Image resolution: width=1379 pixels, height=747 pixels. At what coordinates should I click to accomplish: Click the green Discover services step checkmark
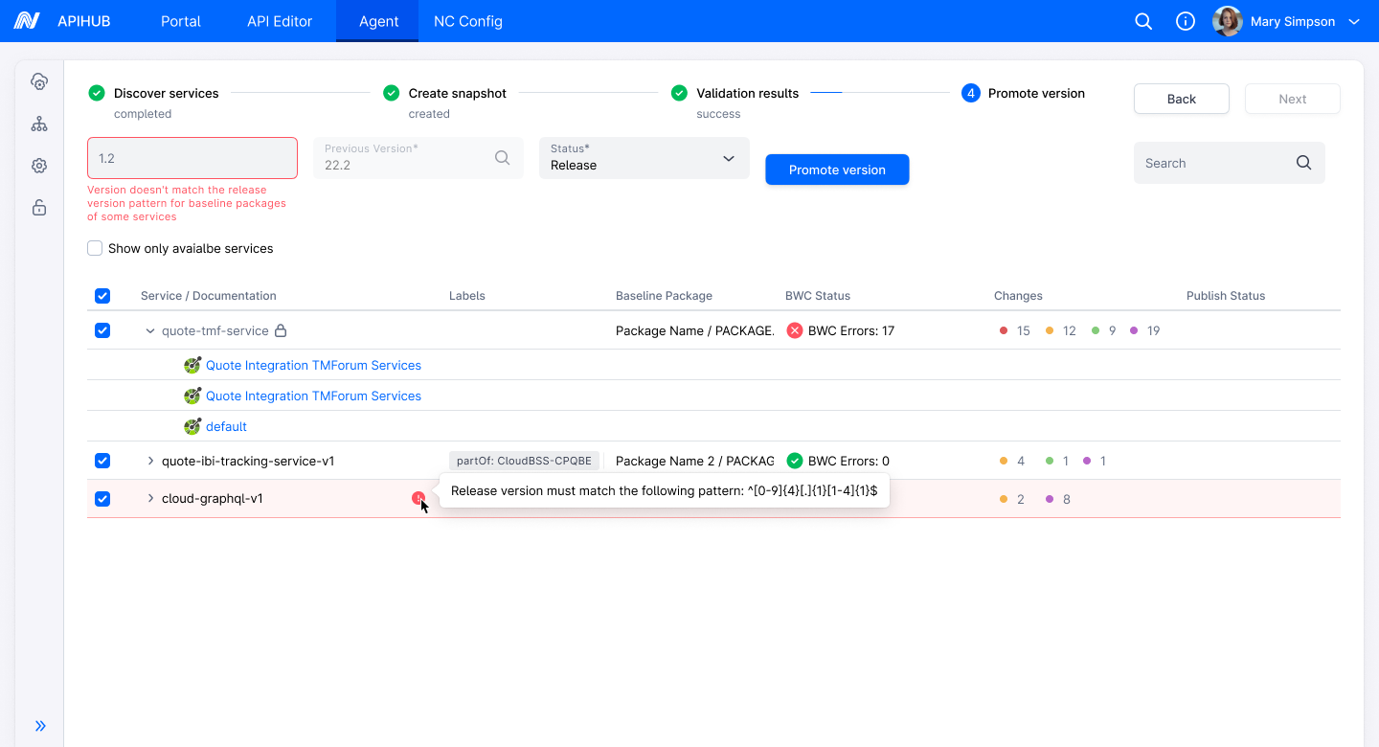click(x=97, y=93)
